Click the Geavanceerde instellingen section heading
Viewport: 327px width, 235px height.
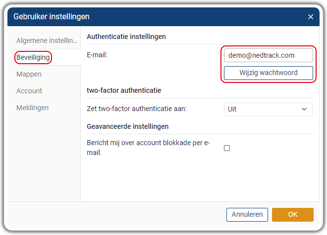pyautogui.click(x=128, y=126)
